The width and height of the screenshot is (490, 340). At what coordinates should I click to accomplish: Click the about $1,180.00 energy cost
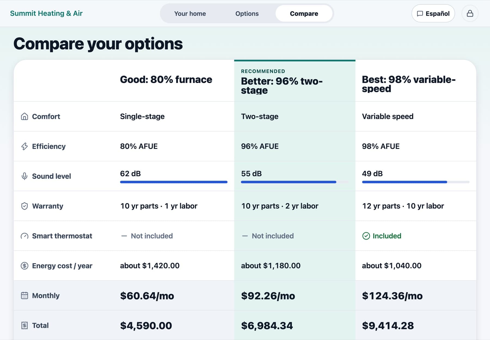coord(271,266)
